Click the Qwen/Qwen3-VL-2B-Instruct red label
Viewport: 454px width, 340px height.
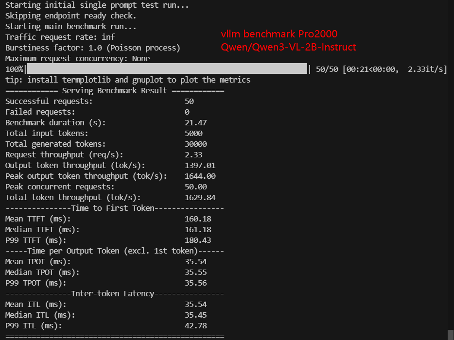click(x=288, y=47)
